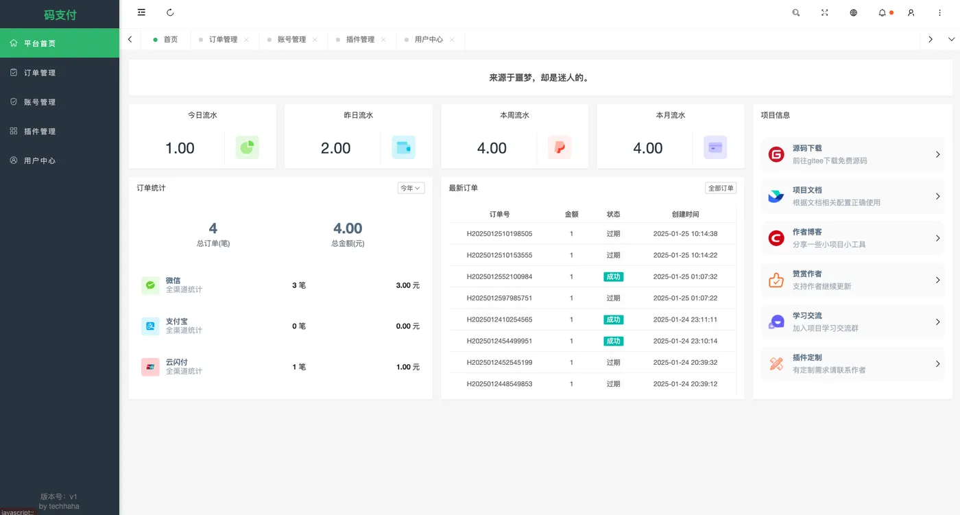Click the 全部订单 button
960x515 pixels.
(x=721, y=188)
